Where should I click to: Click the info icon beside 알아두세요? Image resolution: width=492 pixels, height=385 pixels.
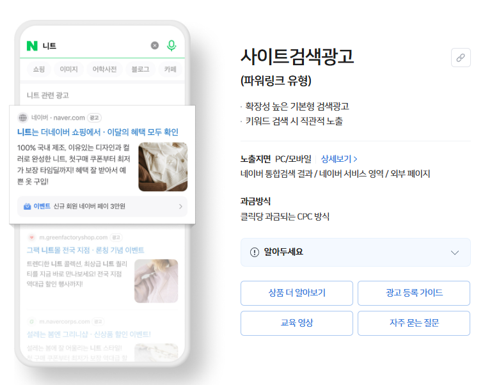[255, 252]
